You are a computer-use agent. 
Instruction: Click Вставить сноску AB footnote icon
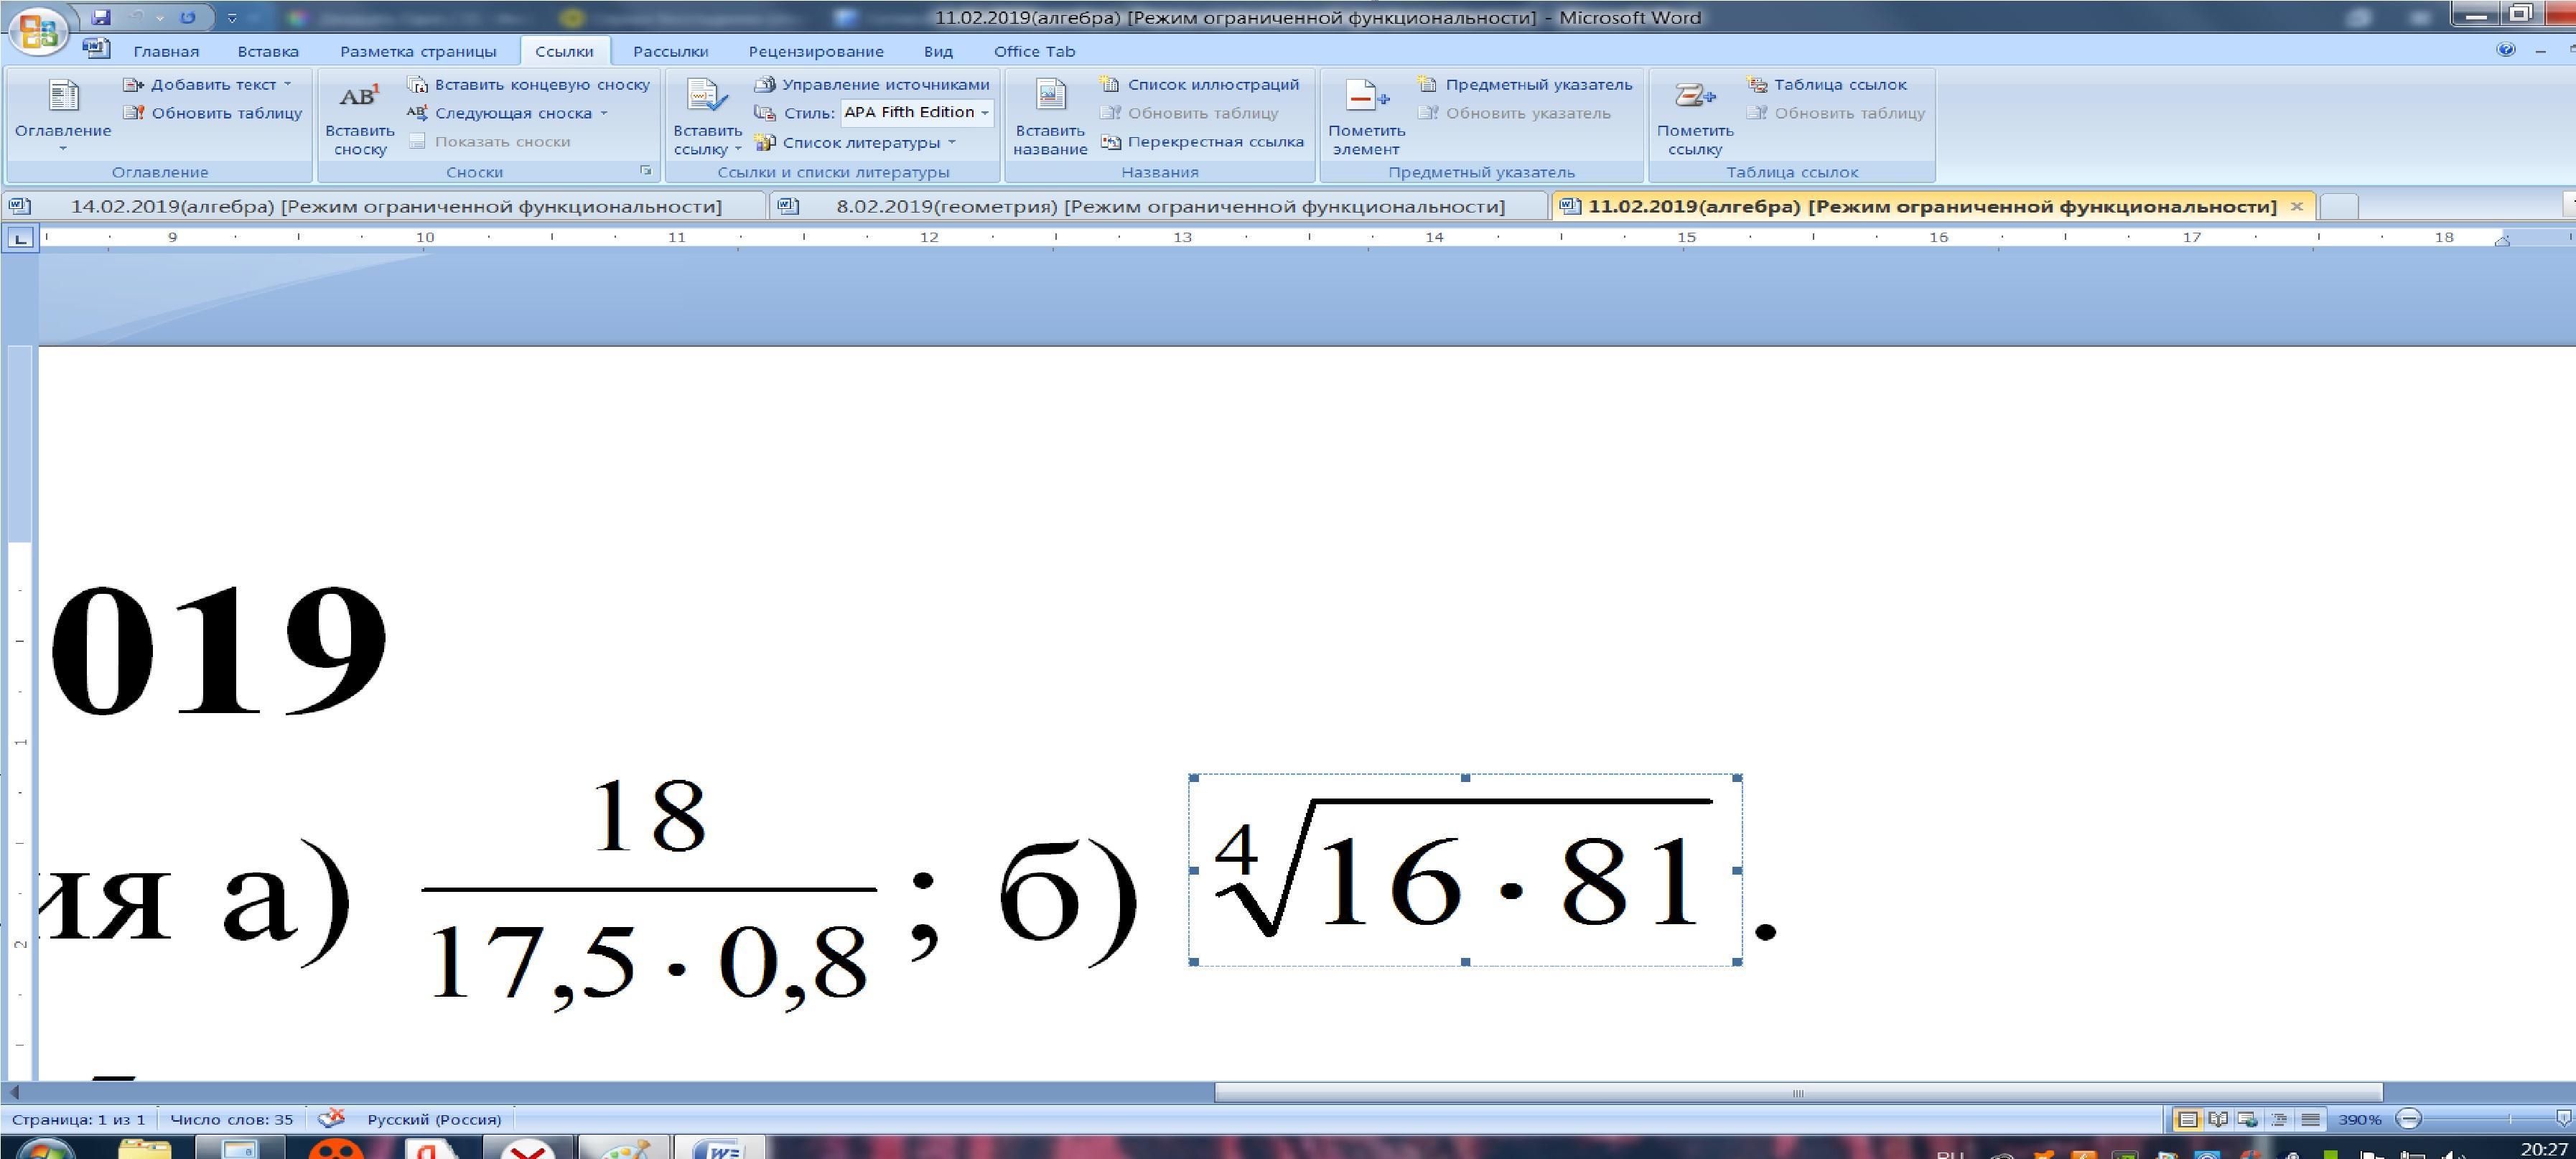pyautogui.click(x=359, y=97)
